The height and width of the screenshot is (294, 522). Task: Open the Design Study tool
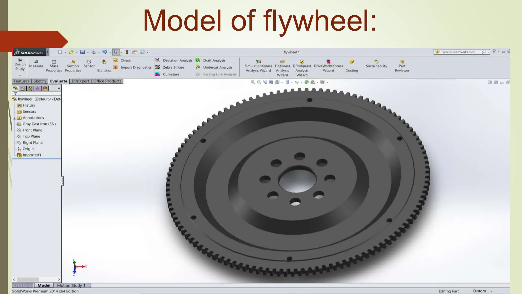[20, 65]
